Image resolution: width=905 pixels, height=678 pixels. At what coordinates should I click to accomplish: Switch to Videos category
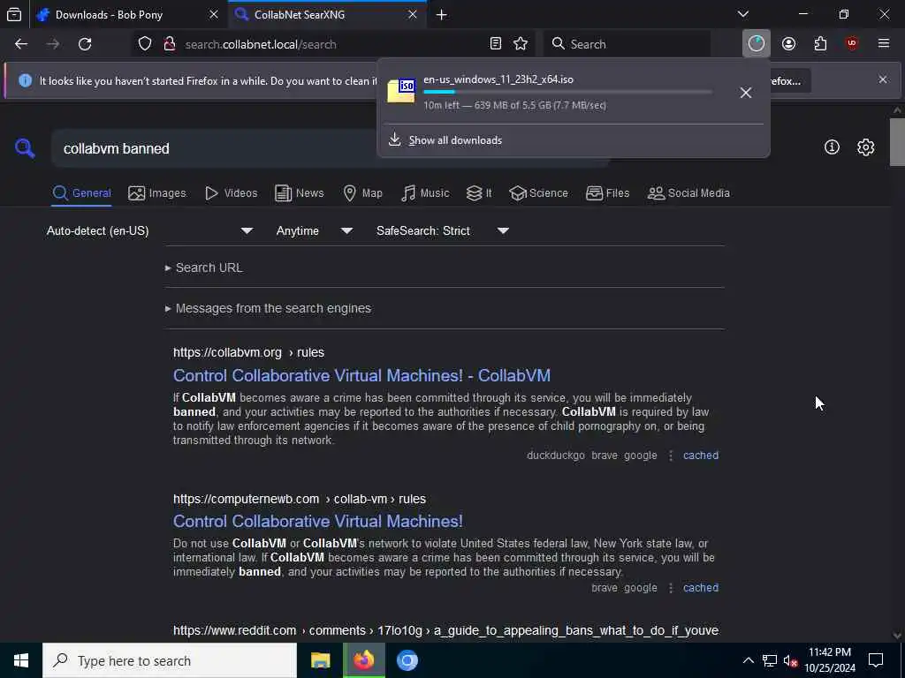[231, 193]
